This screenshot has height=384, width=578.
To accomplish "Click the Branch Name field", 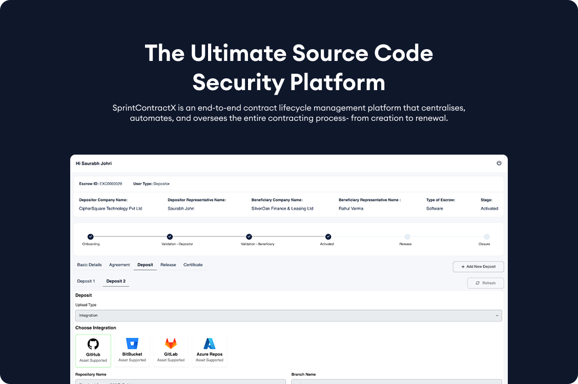I will (397, 381).
